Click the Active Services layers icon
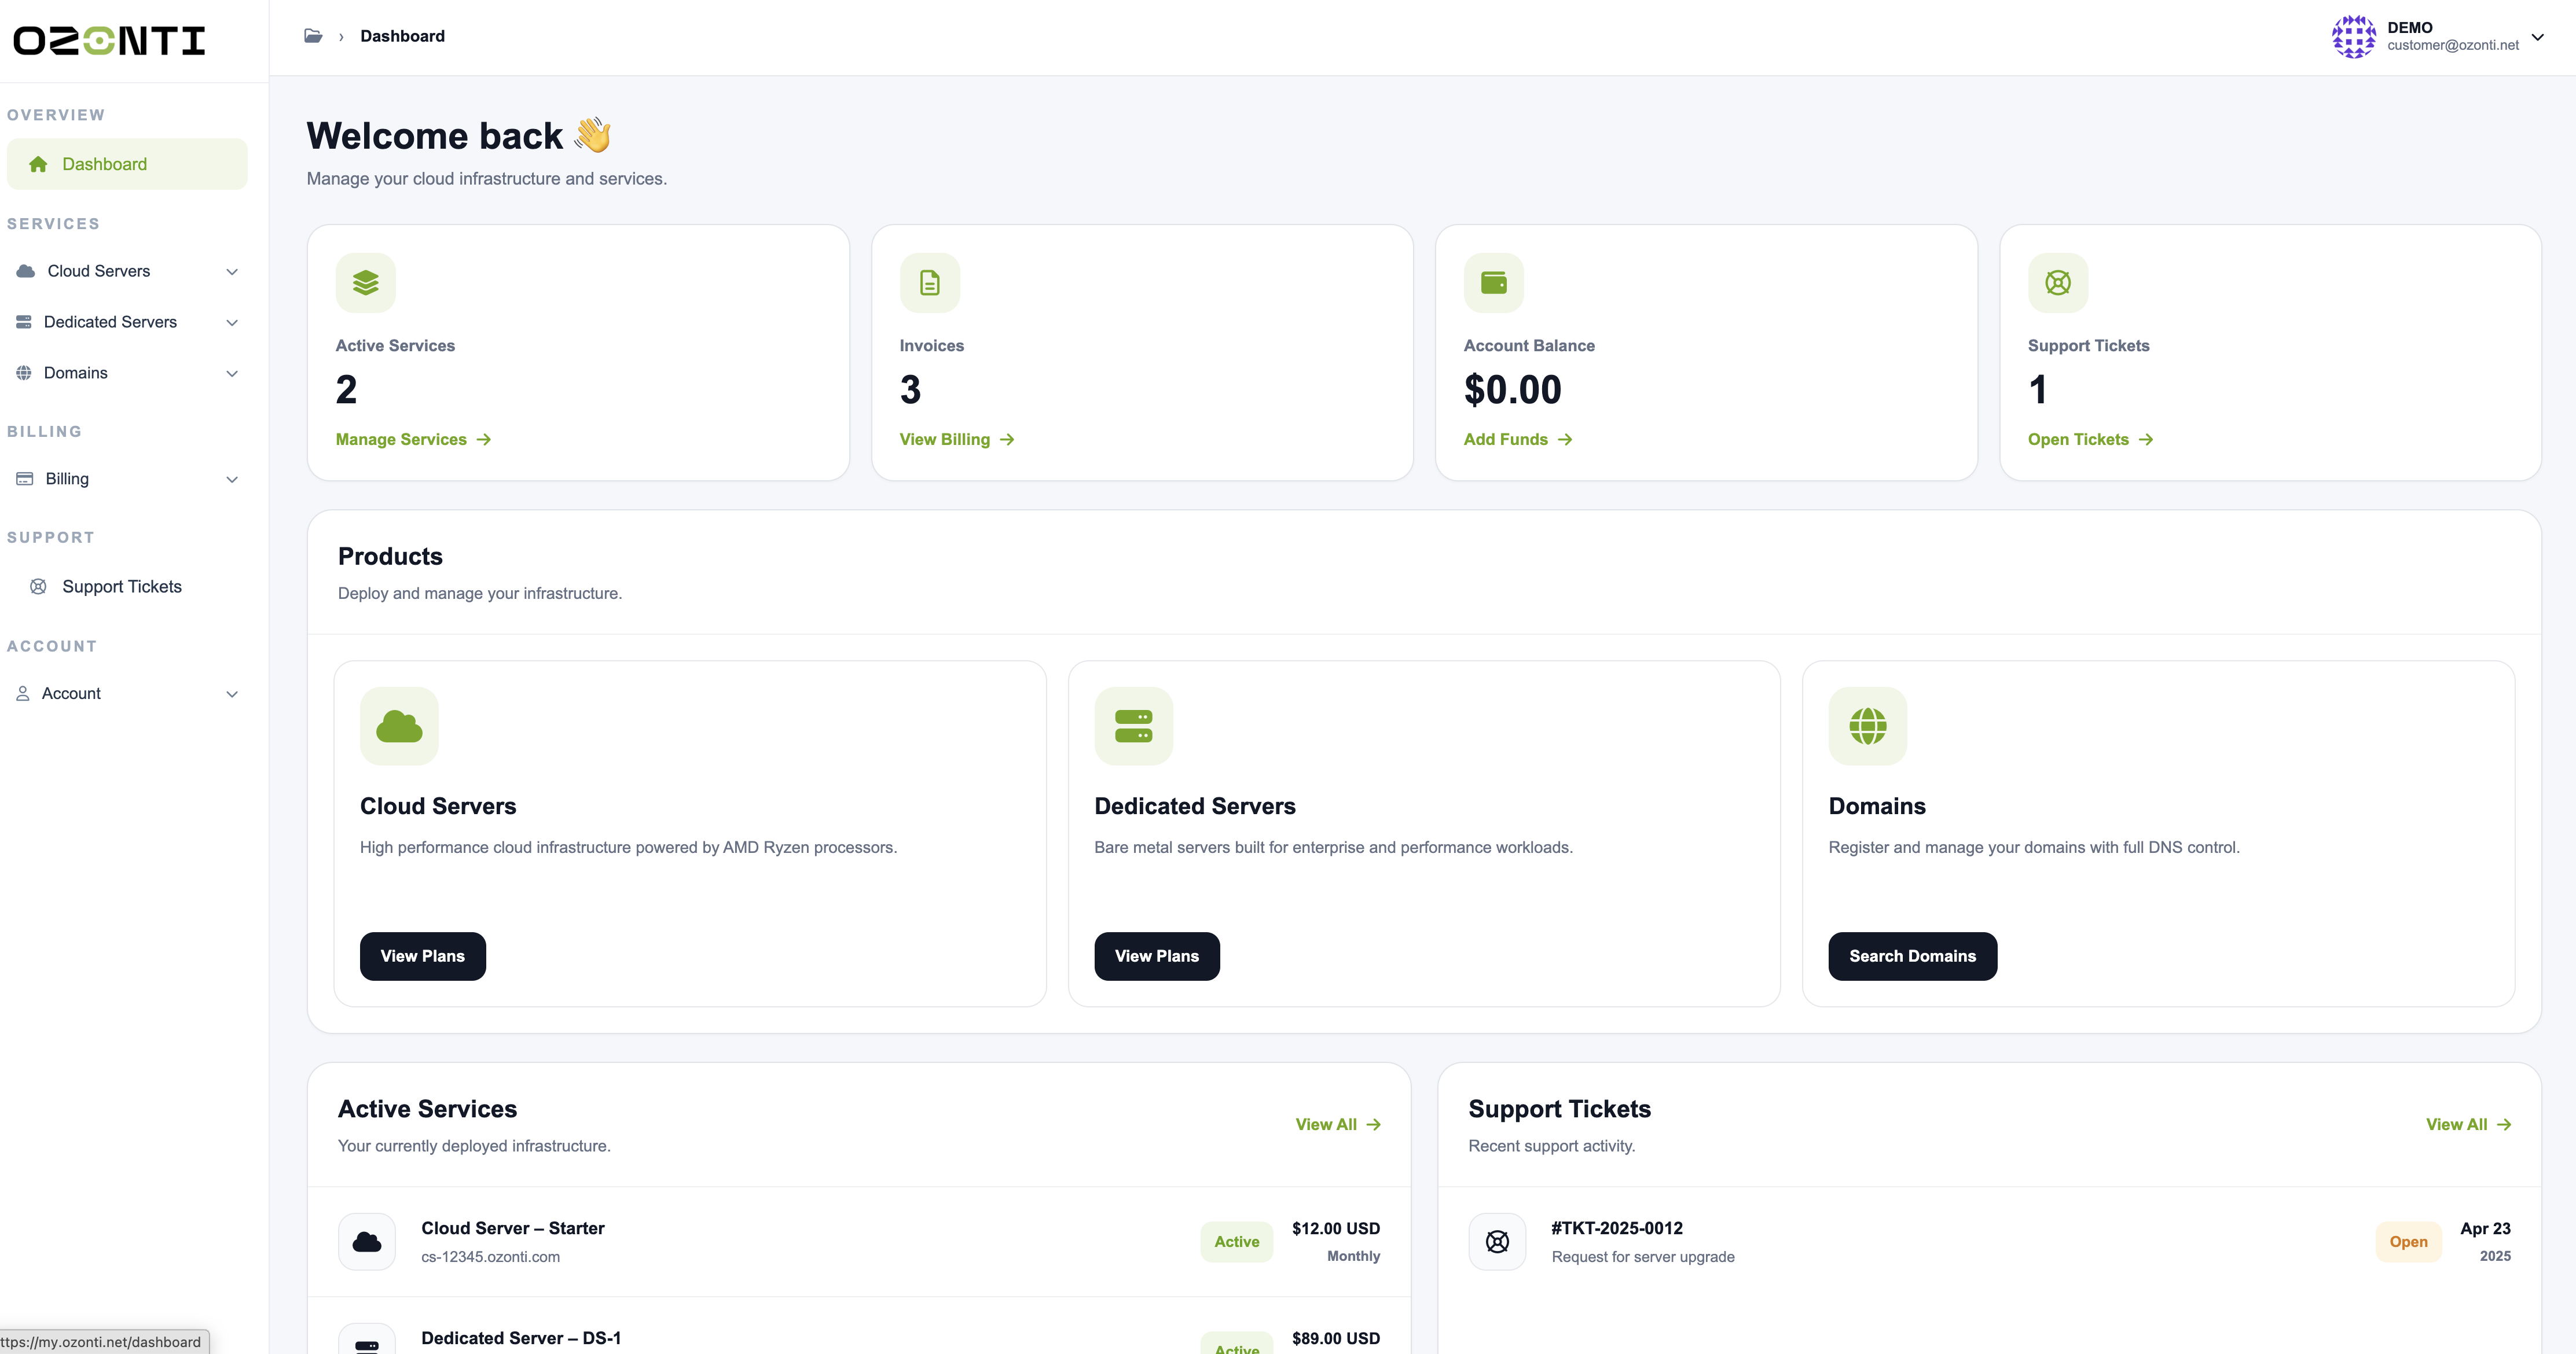2576x1354 pixels. tap(366, 283)
